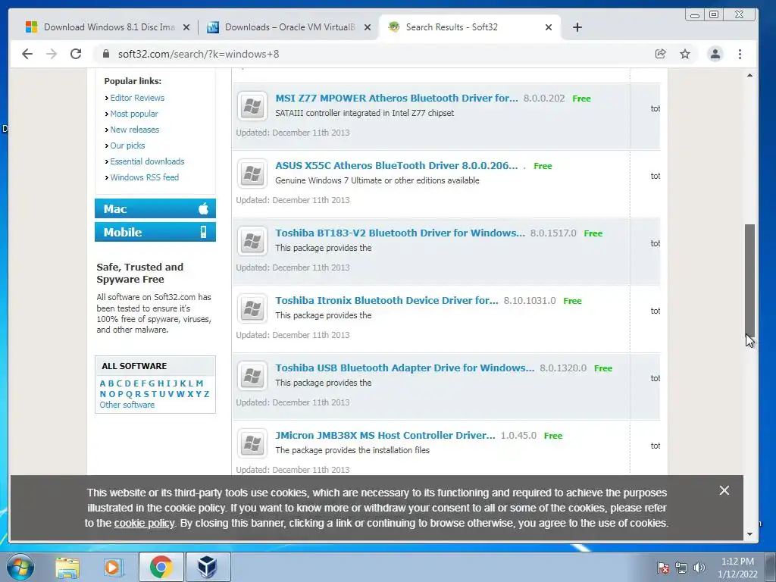Close the Search Results - Soft32 tab
This screenshot has width=776, height=582.
tap(549, 27)
